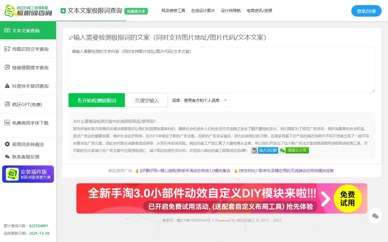This screenshot has height=242, width=388.
Task: Select the 传图识别文字查询 sidebar tool
Action: click(28, 49)
